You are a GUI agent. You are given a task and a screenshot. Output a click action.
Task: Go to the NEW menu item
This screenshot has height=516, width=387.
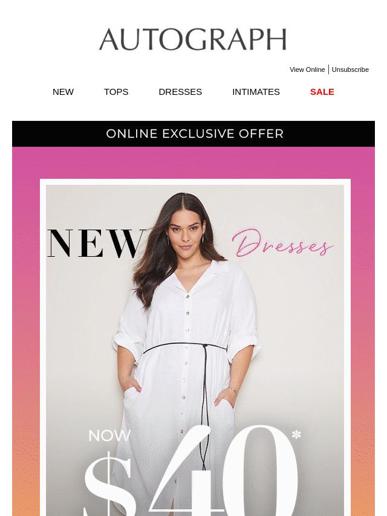tap(63, 92)
